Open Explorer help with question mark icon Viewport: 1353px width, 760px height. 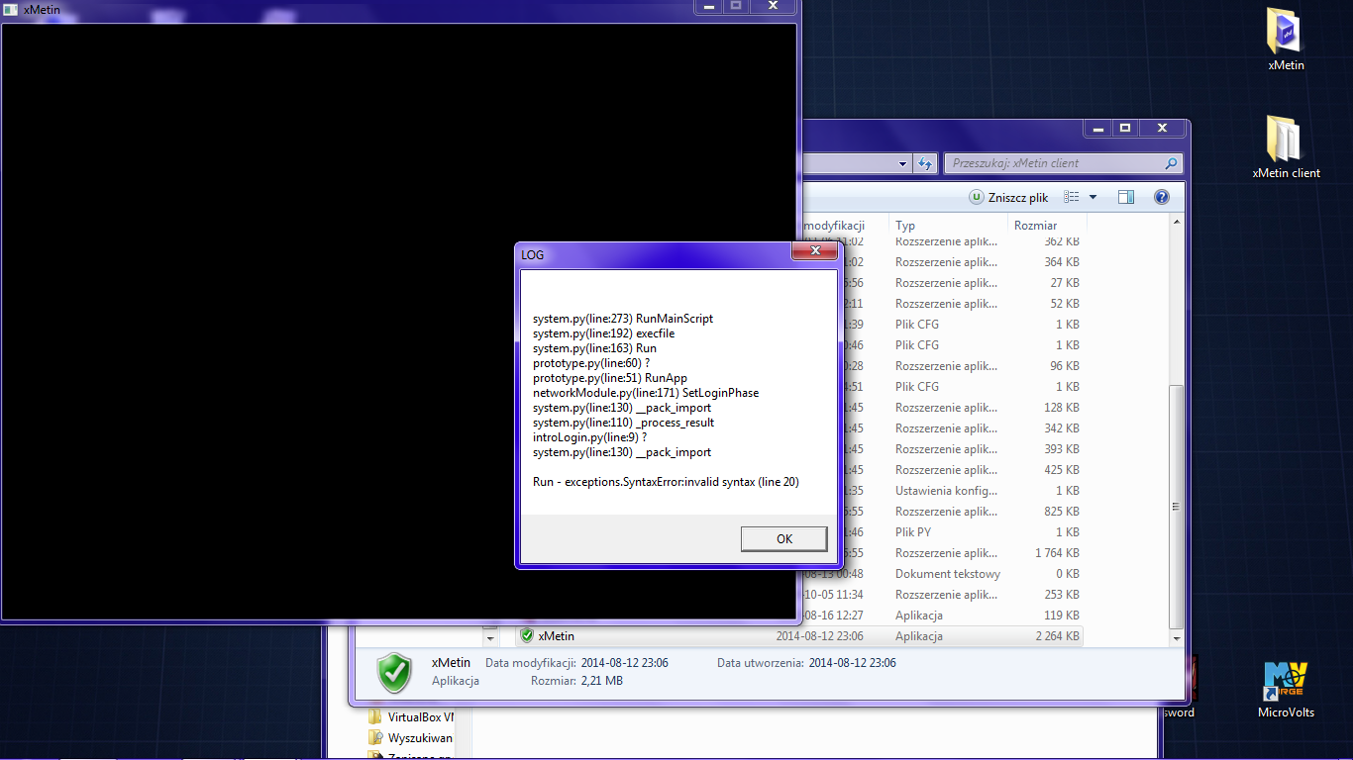(x=1162, y=197)
